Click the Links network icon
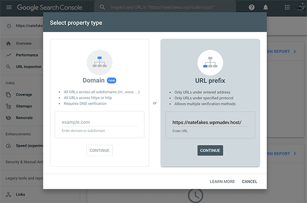The image size is (307, 203). [x=8, y=194]
